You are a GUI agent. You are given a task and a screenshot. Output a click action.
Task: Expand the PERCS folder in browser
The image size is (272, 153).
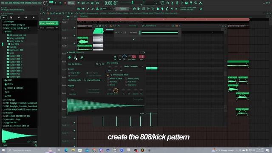10,84
